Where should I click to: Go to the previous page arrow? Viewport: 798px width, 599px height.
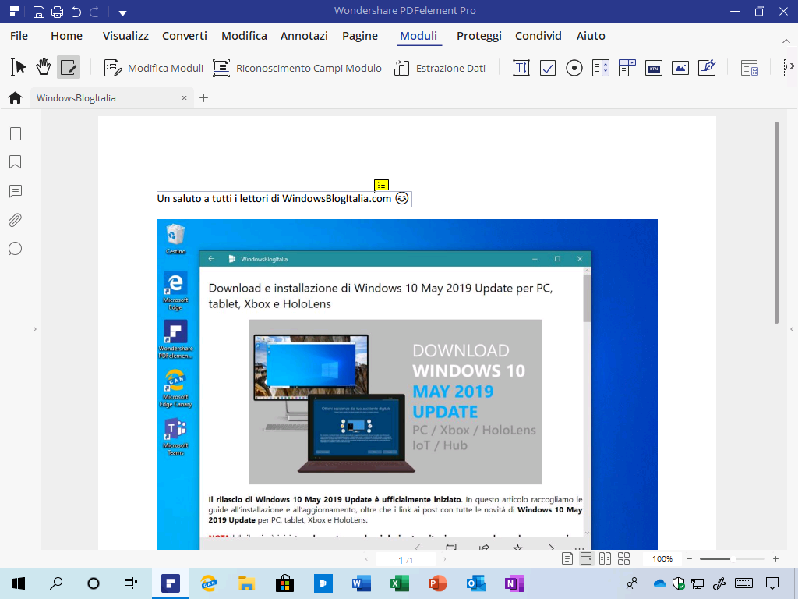pyautogui.click(x=366, y=559)
